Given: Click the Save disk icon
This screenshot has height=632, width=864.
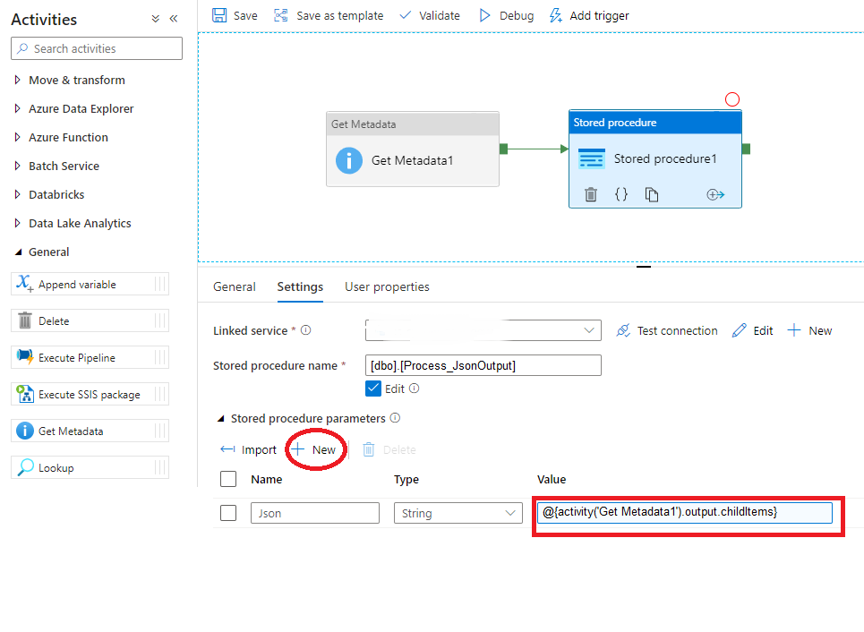Looking at the screenshot, I should [x=219, y=15].
